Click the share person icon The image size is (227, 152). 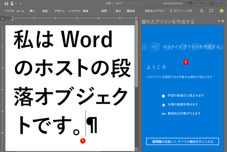[202, 11]
